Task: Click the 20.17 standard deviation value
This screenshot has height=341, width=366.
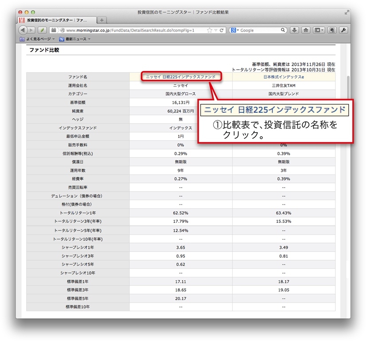Action: coord(181,298)
